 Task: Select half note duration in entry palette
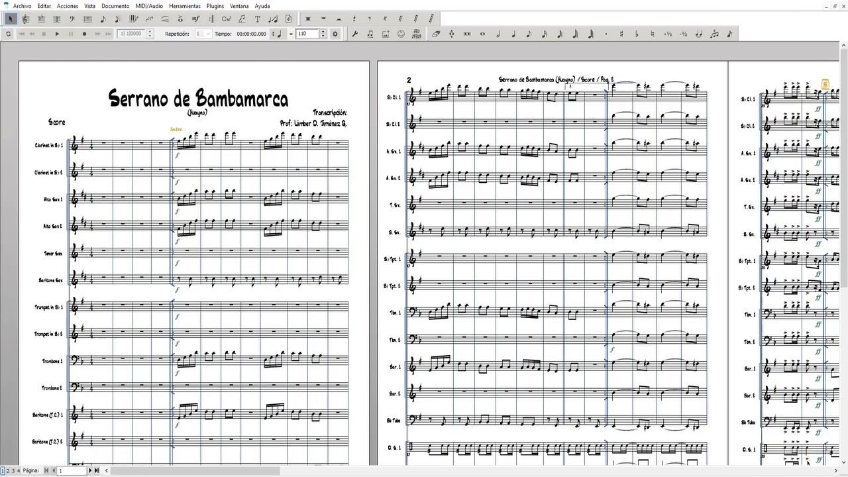pos(498,34)
